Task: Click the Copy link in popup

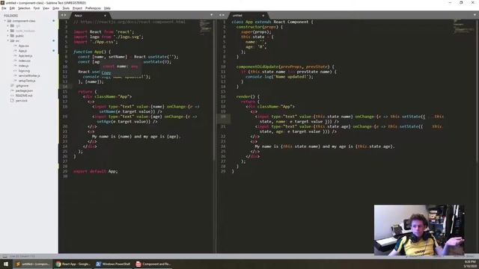Action: [106, 72]
